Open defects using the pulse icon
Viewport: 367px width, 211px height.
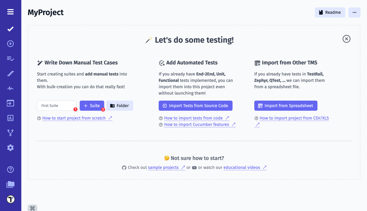[10, 88]
